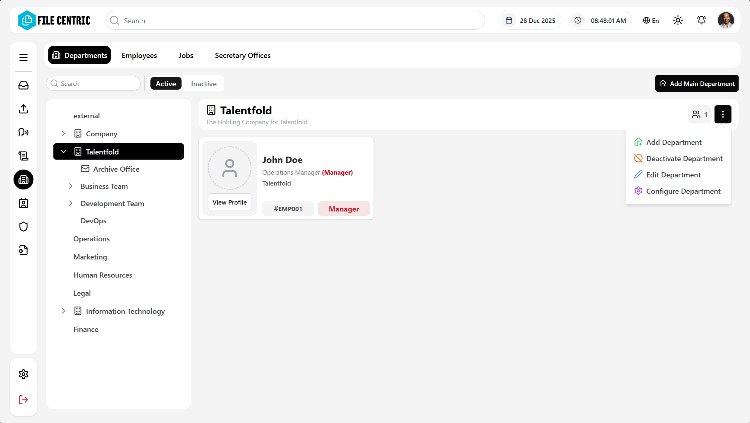The height and width of the screenshot is (423, 750).
Task: Expand the Company tree item
Action: [x=63, y=133]
